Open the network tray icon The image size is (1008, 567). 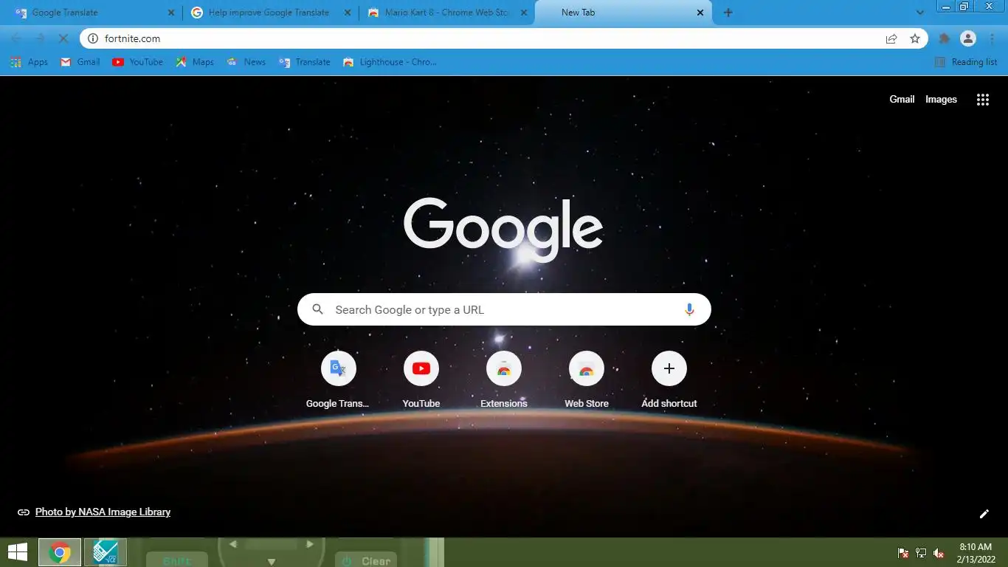(921, 553)
